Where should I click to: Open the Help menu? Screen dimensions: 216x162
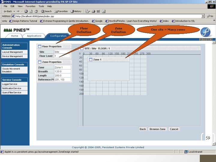pyautogui.click(x=49, y=6)
